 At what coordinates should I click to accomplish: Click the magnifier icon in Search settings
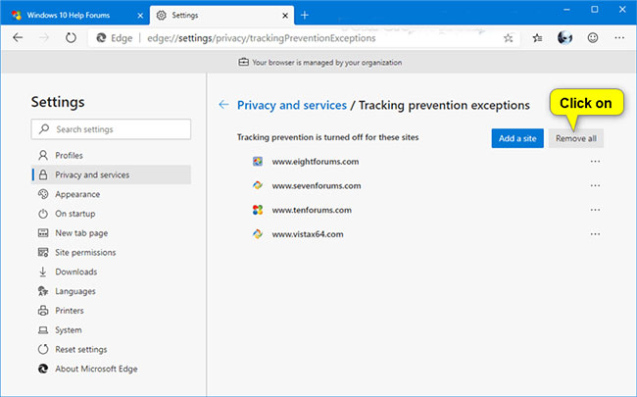tap(44, 129)
